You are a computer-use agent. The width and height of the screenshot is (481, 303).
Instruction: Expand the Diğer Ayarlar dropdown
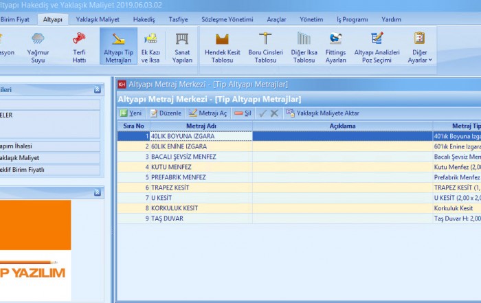[x=419, y=46]
